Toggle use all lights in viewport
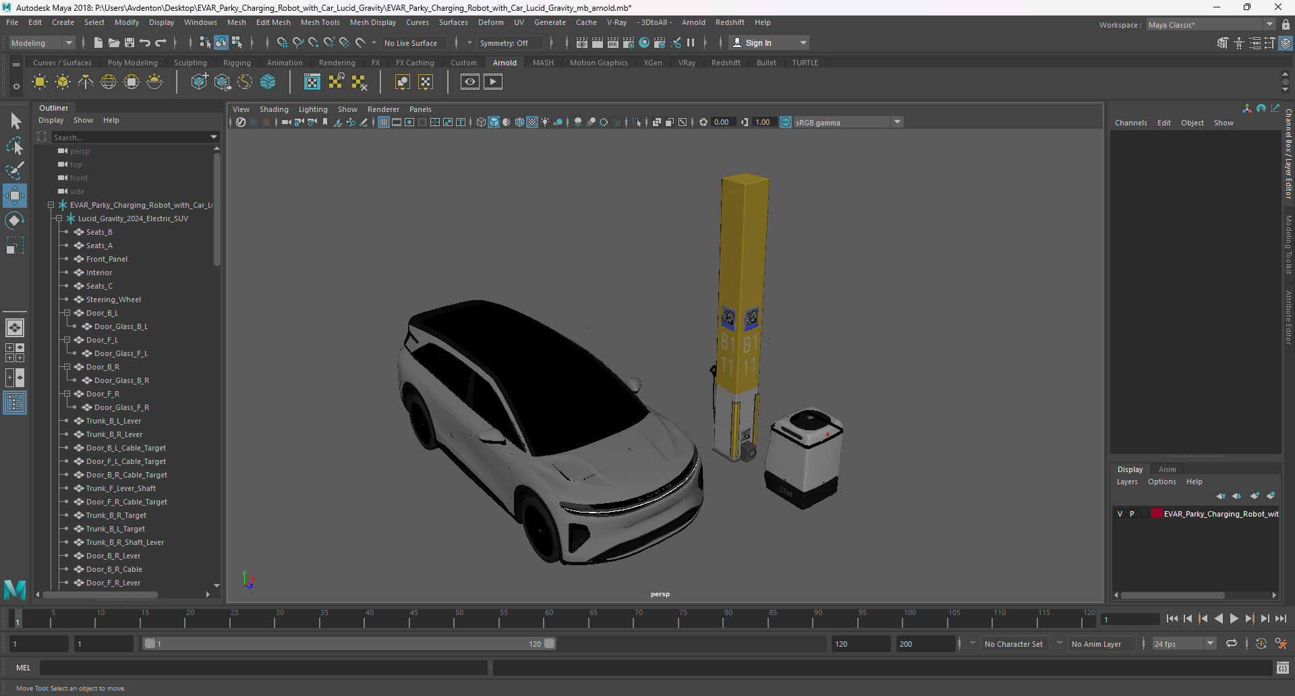 pos(545,122)
